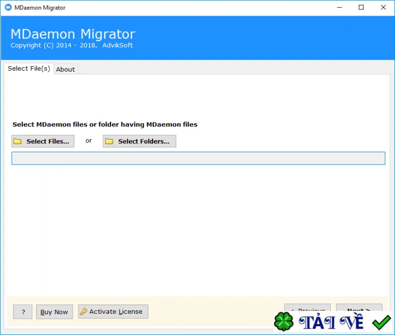Click the Select Folders... button
The height and width of the screenshot is (335, 395).
(139, 141)
